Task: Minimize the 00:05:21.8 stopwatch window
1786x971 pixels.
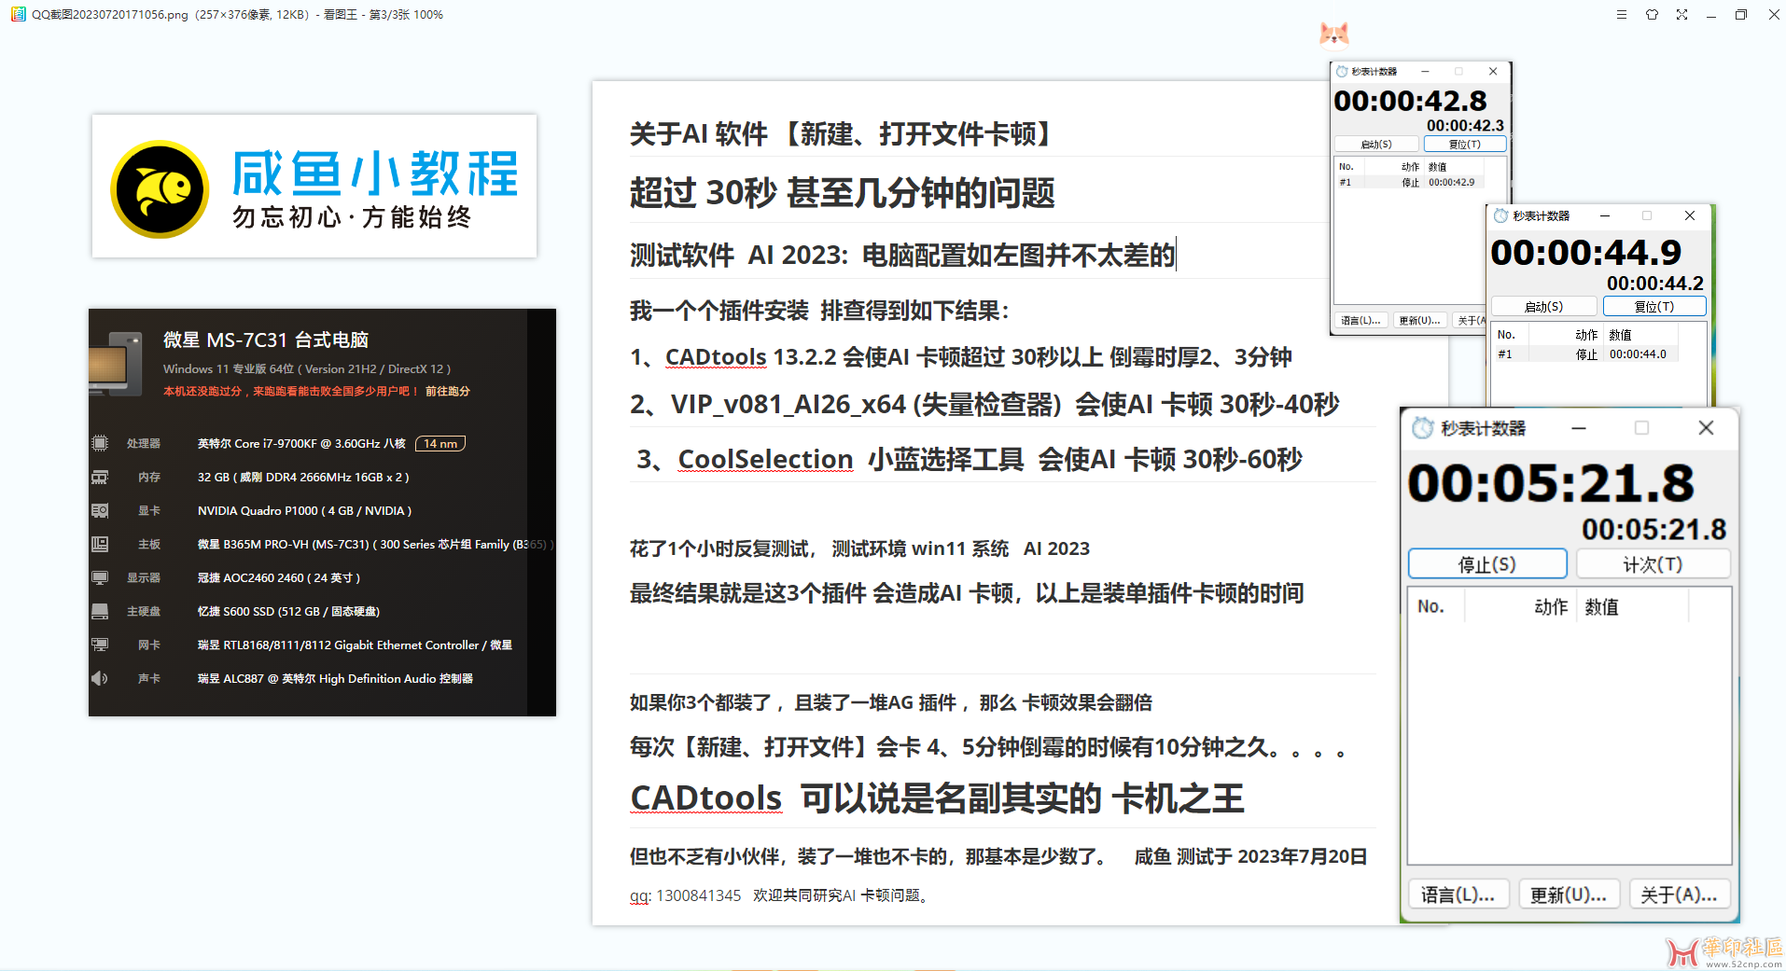Action: coord(1579,428)
